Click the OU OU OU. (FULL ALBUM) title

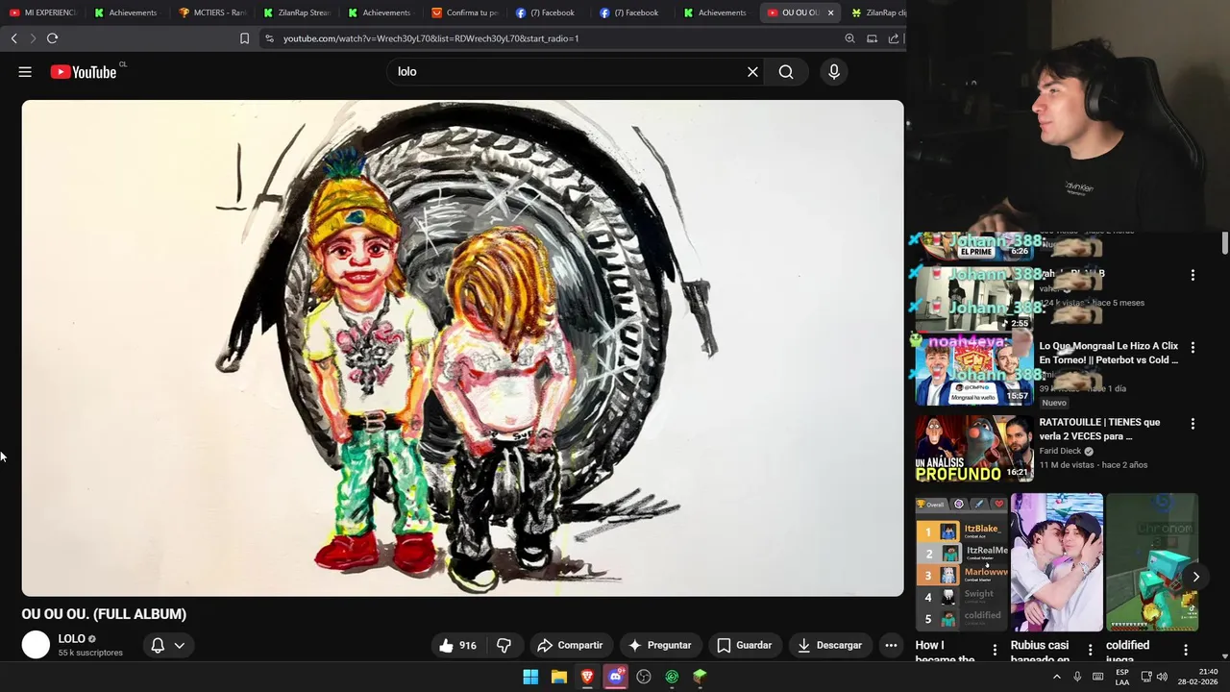click(x=104, y=614)
